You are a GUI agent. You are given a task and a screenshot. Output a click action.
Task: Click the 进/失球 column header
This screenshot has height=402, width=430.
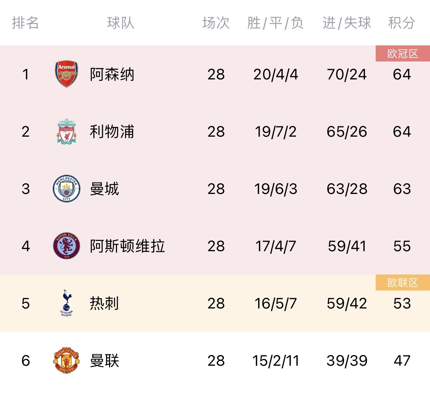(x=347, y=23)
